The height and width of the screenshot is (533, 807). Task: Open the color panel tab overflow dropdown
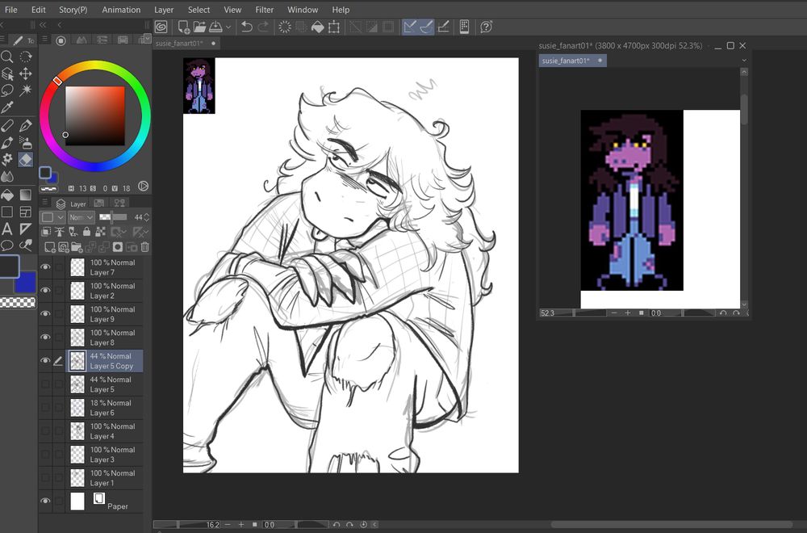coord(148,37)
